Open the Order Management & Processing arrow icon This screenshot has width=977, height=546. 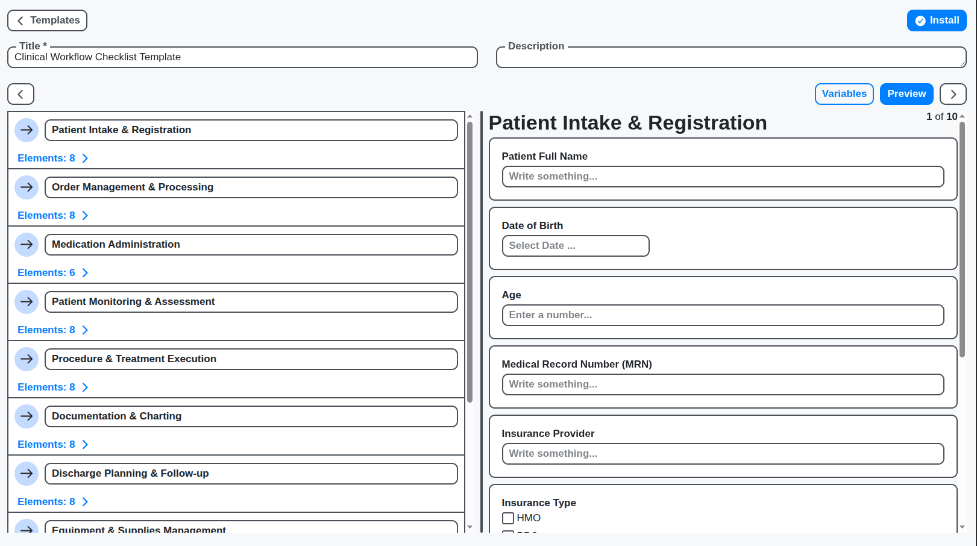click(x=27, y=187)
